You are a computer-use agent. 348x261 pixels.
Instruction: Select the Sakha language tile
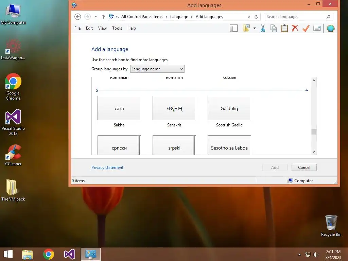pos(119,108)
